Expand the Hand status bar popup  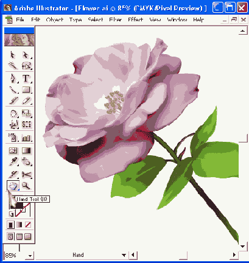124,255
